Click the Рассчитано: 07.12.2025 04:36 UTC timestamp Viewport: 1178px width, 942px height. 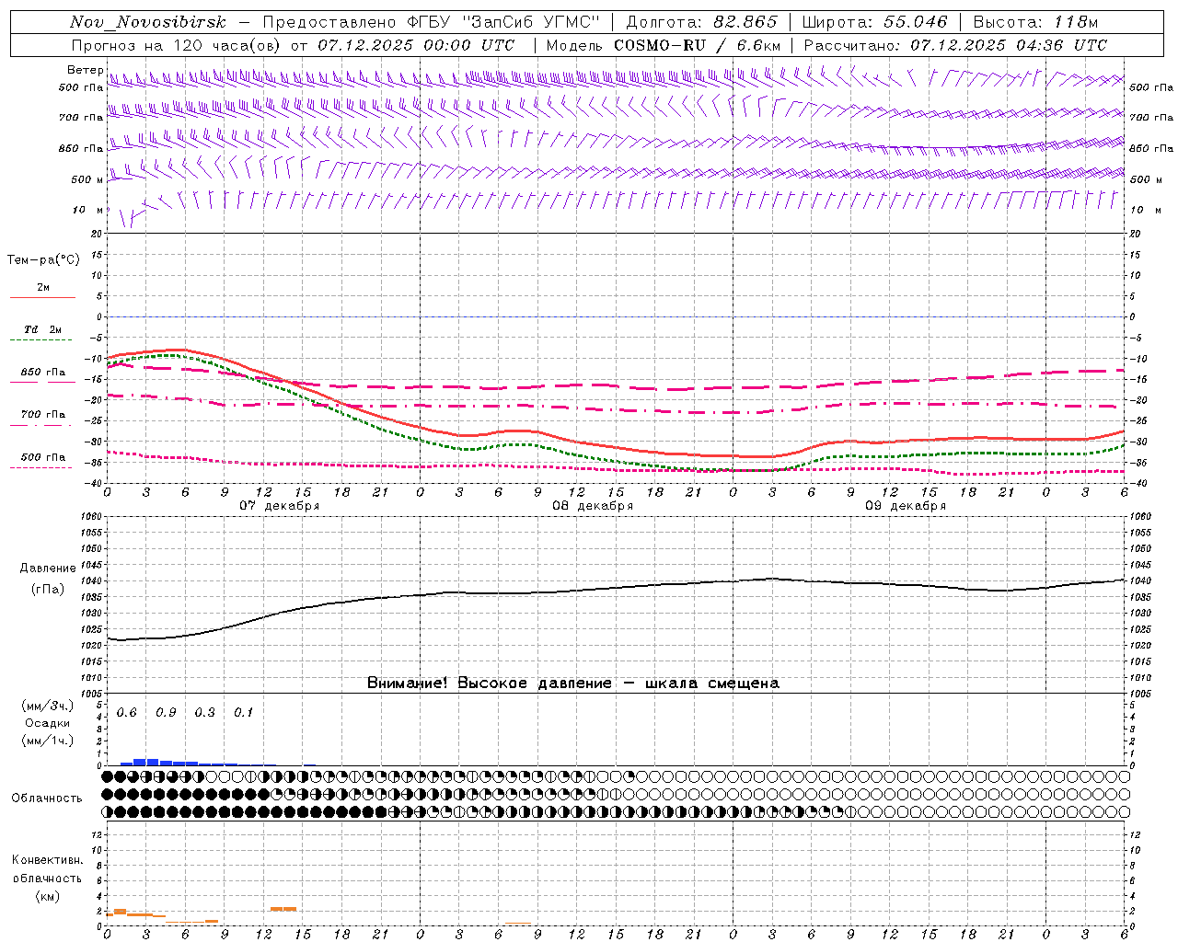[955, 45]
